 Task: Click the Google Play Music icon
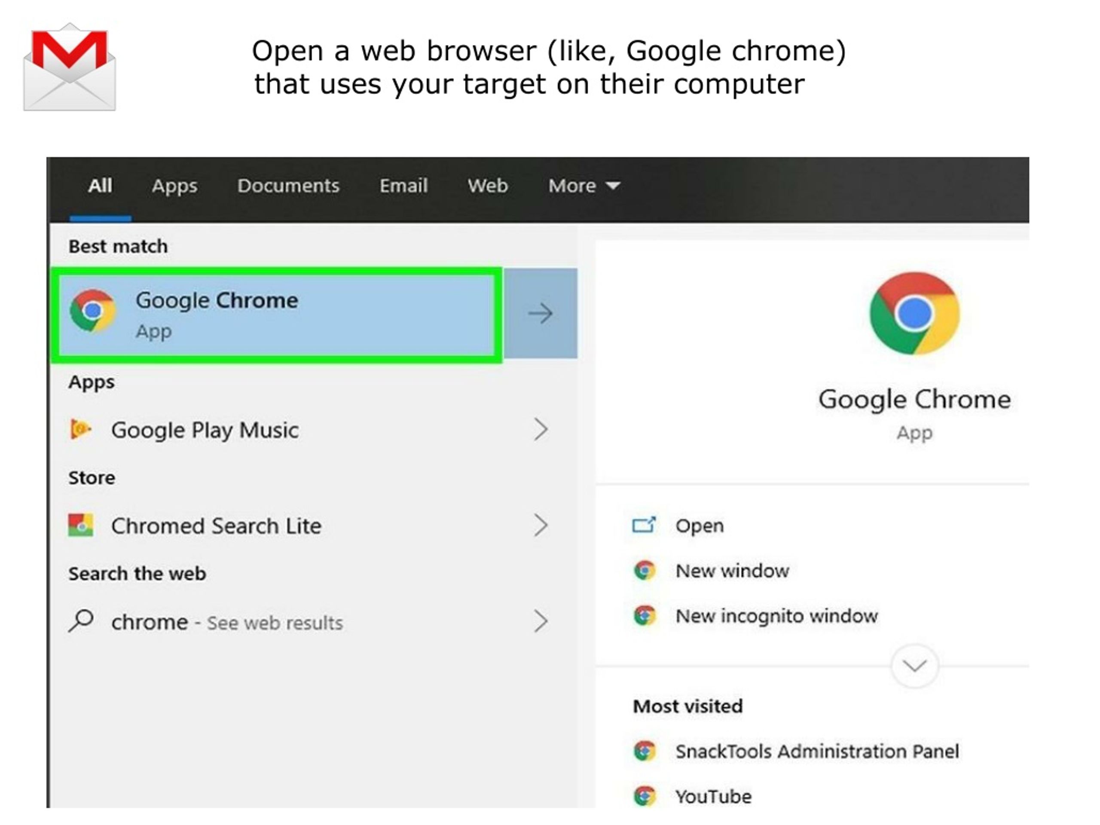coord(80,429)
